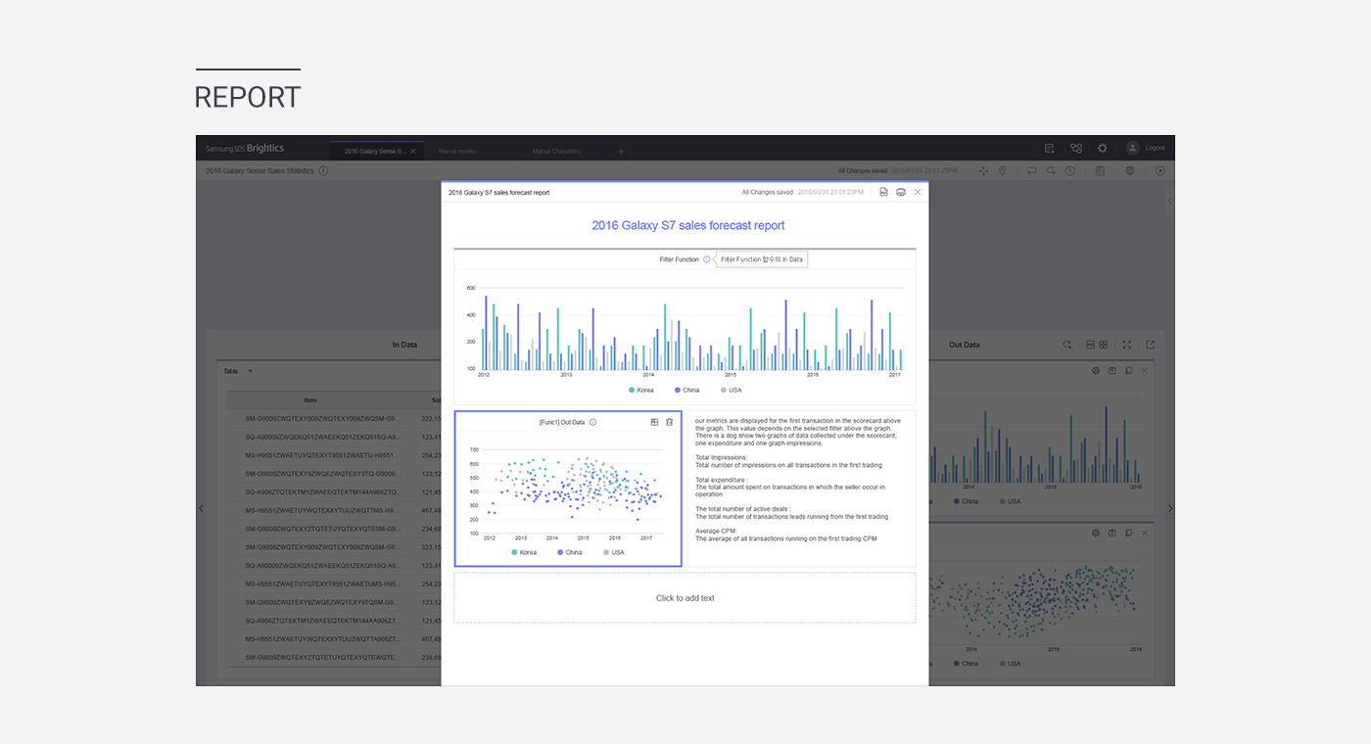Open the Table view dropdown in In Data
The width and height of the screenshot is (1371, 744).
pos(238,371)
